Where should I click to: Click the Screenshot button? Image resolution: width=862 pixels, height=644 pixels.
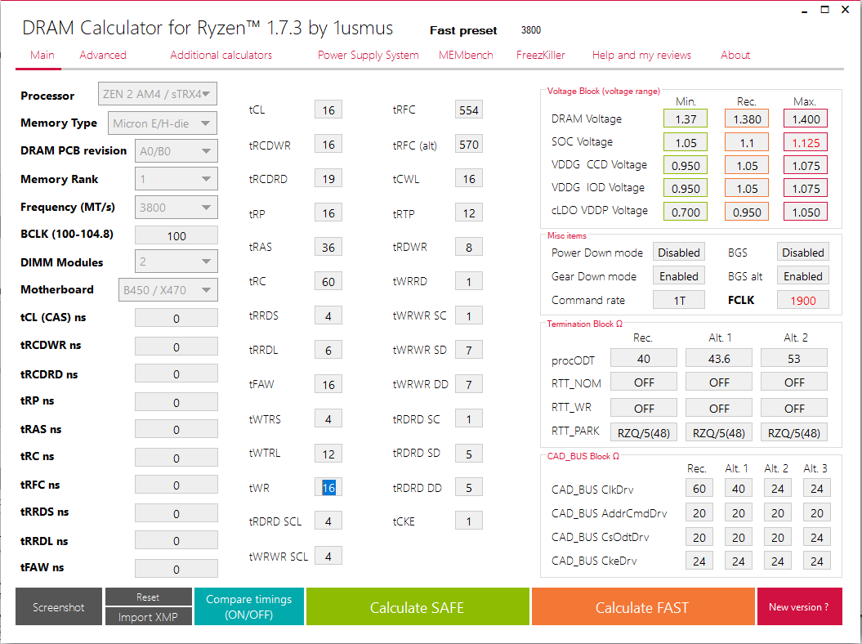(x=58, y=606)
